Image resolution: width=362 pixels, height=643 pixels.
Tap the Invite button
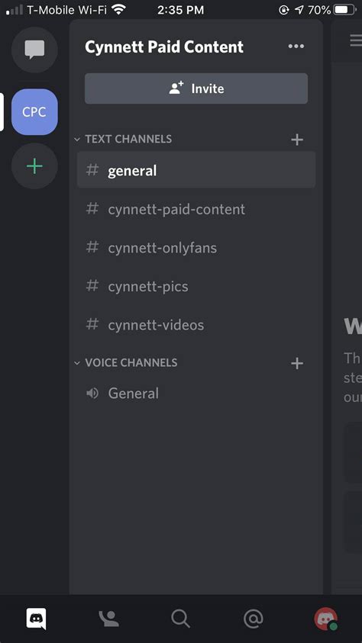click(x=196, y=88)
